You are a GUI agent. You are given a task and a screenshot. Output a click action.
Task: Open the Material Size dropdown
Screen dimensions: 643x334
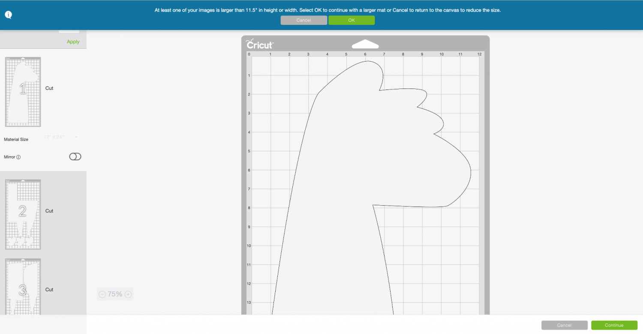point(60,136)
